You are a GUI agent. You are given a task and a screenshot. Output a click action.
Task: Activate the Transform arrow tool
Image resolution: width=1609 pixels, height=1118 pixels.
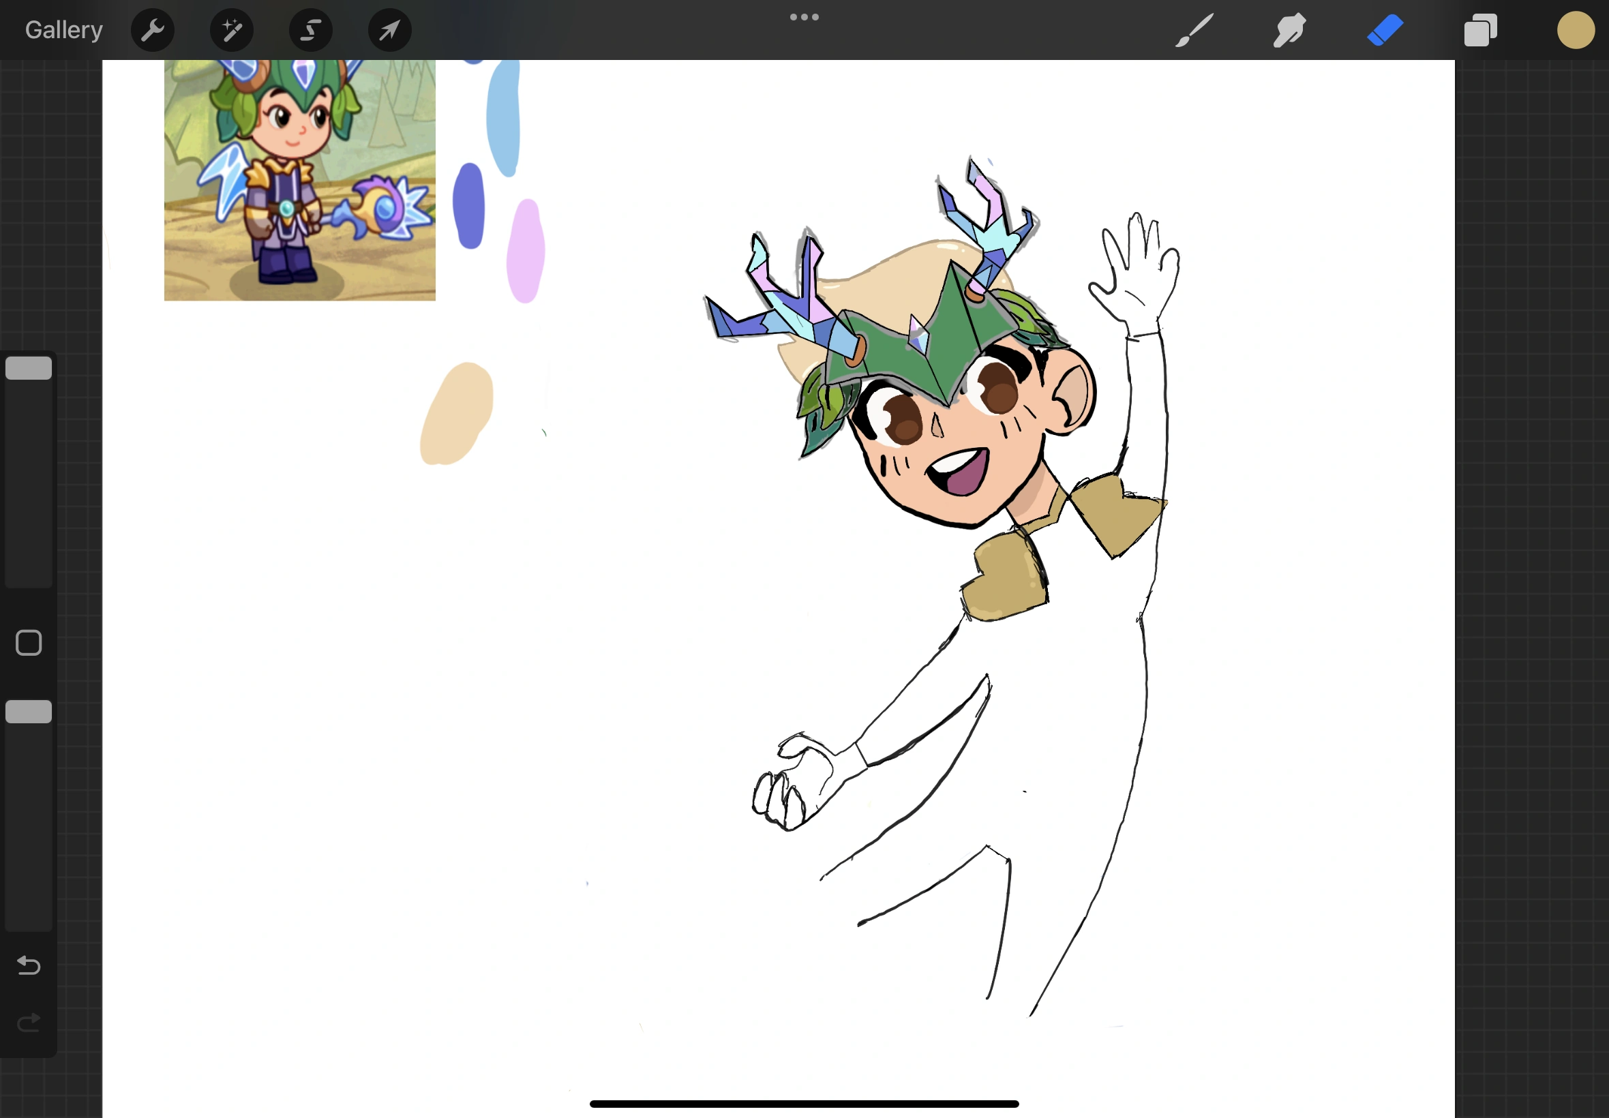point(389,29)
